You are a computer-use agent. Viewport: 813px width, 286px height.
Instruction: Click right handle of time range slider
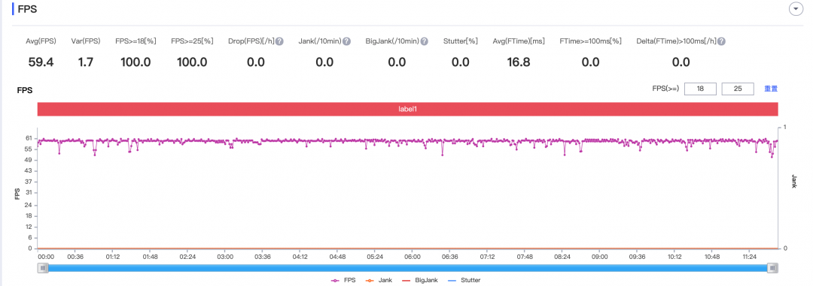(772, 268)
